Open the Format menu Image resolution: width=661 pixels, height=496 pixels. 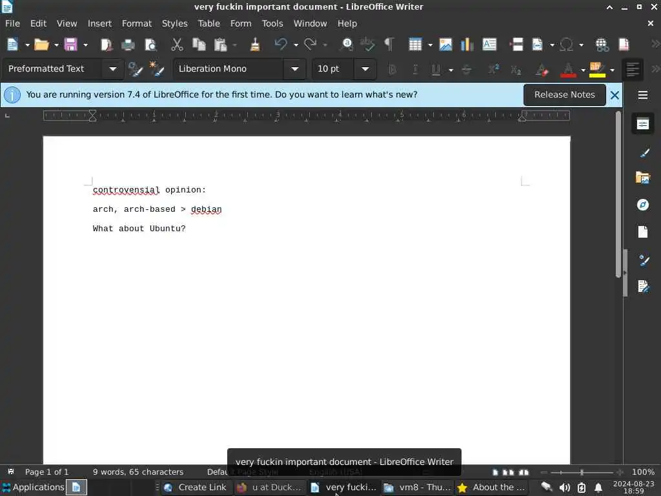(137, 24)
